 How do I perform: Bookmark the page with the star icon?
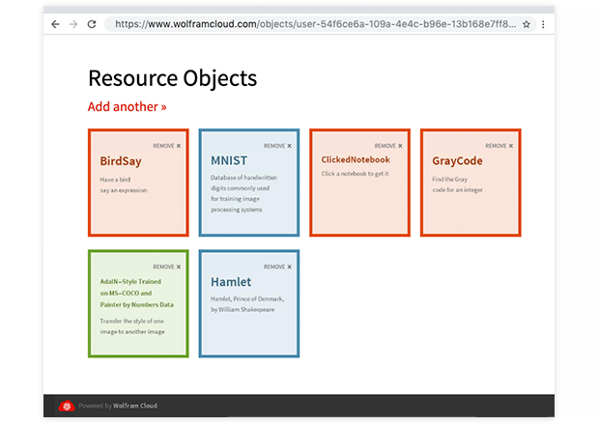[527, 24]
